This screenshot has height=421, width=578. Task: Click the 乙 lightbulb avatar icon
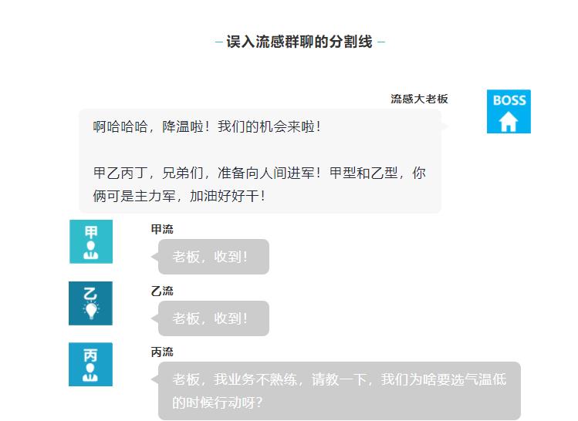click(x=91, y=303)
